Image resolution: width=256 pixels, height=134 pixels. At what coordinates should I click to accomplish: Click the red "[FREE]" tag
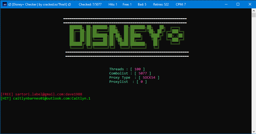[x=7, y=94]
